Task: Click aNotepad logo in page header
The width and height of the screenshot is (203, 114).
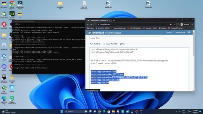Action: coord(96,33)
